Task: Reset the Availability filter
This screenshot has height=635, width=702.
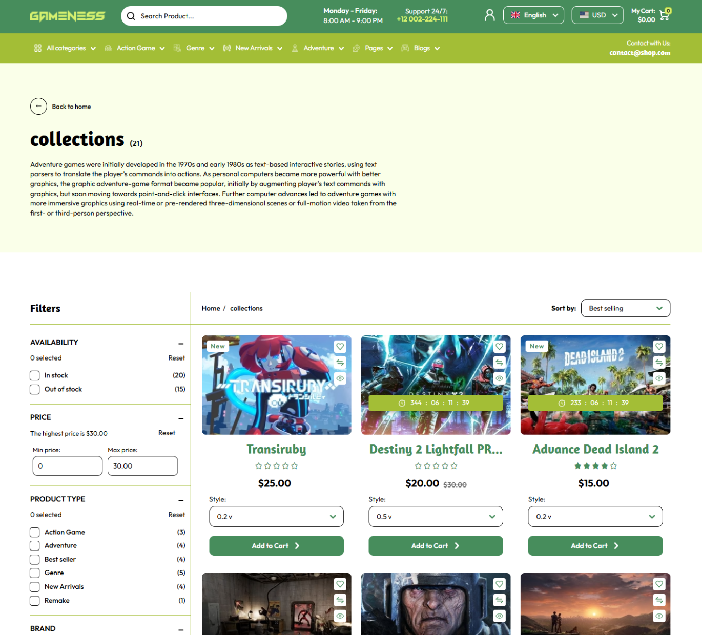Action: click(177, 358)
